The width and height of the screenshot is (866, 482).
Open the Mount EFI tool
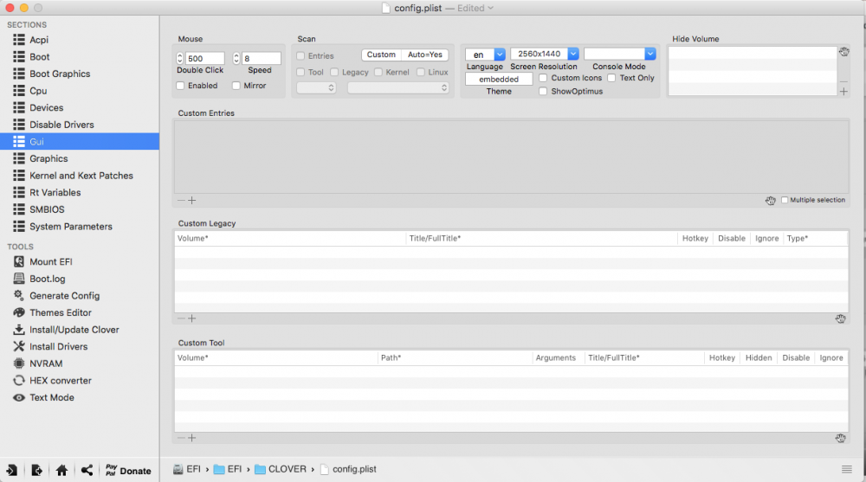click(43, 261)
